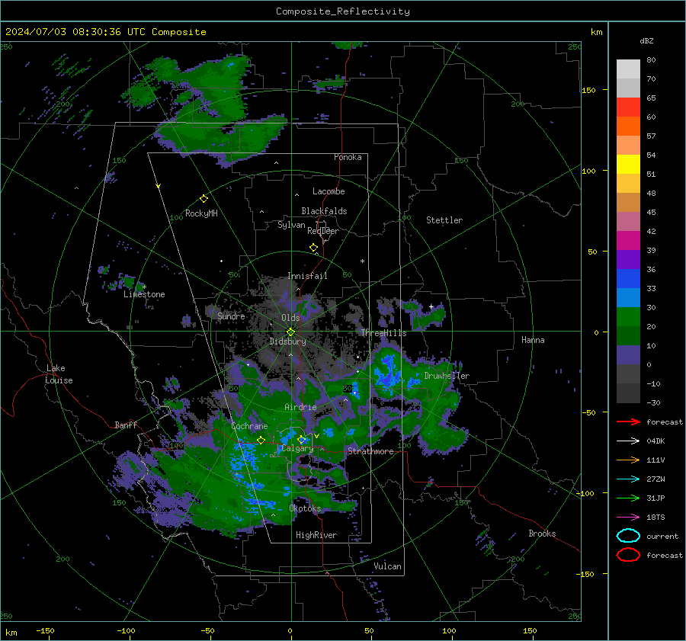Click the orange 111V arrow legend icon
The height and width of the screenshot is (641, 686).
(628, 460)
